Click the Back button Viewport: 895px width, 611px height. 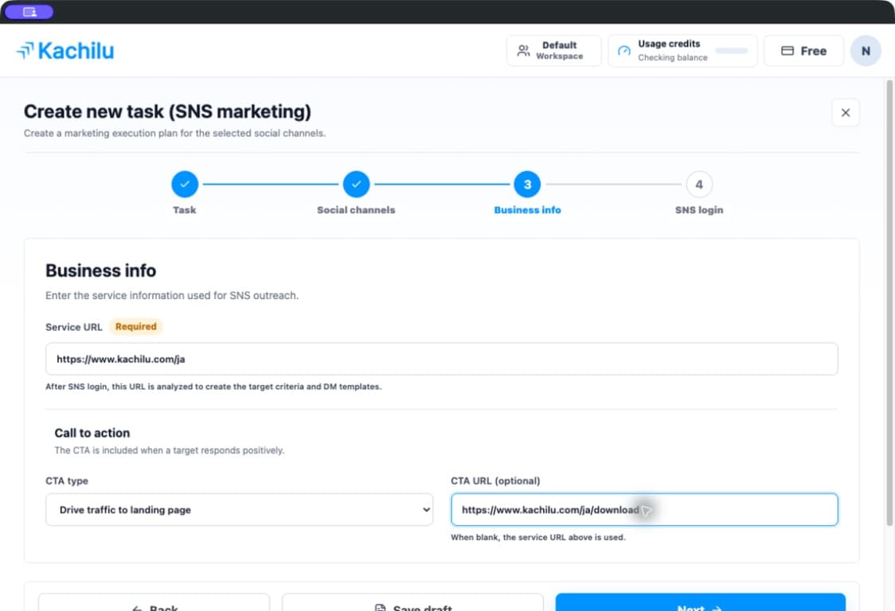tap(154, 602)
